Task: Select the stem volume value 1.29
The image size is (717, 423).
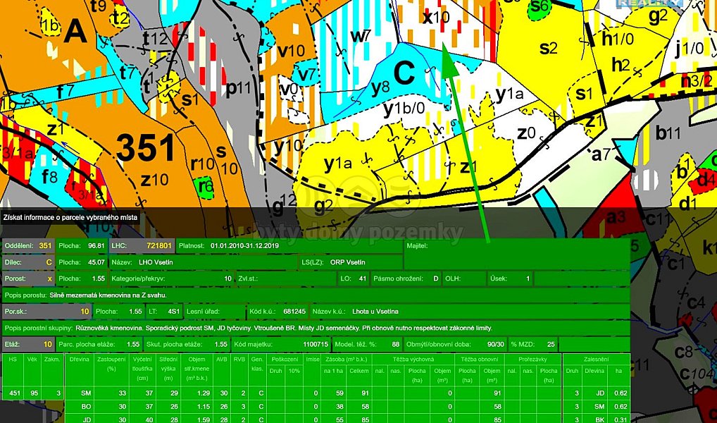Action: point(204,393)
